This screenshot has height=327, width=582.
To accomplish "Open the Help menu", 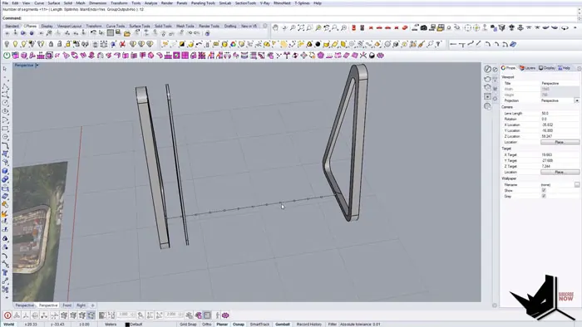I will click(x=318, y=3).
